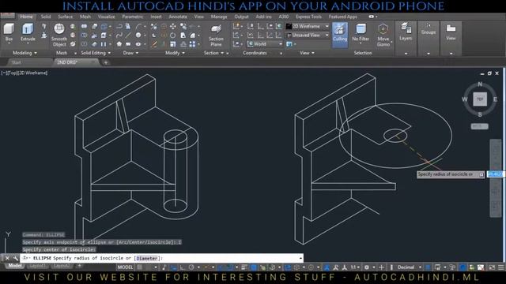Viewport: 506px width, 284px height.
Task: Choose the Diameter option in command line
Action: (146, 258)
